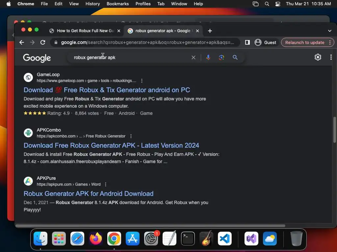Open the Help menu
The width and height of the screenshot is (337, 252).
pyautogui.click(x=198, y=4)
